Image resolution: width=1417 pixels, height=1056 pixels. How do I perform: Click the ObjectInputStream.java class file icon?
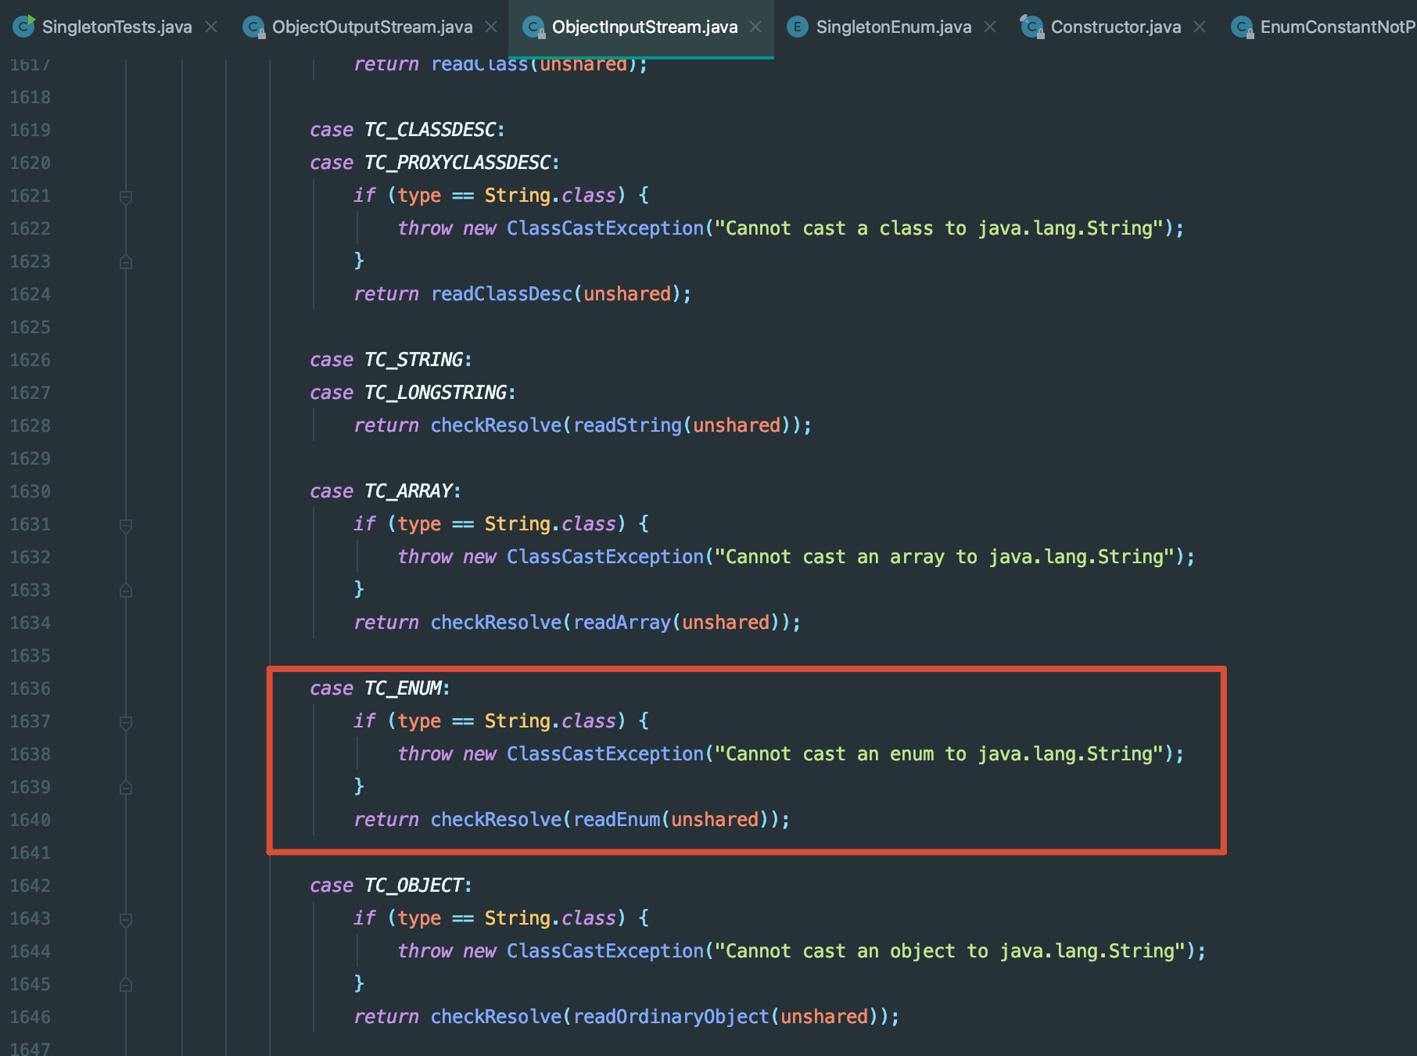click(x=534, y=27)
